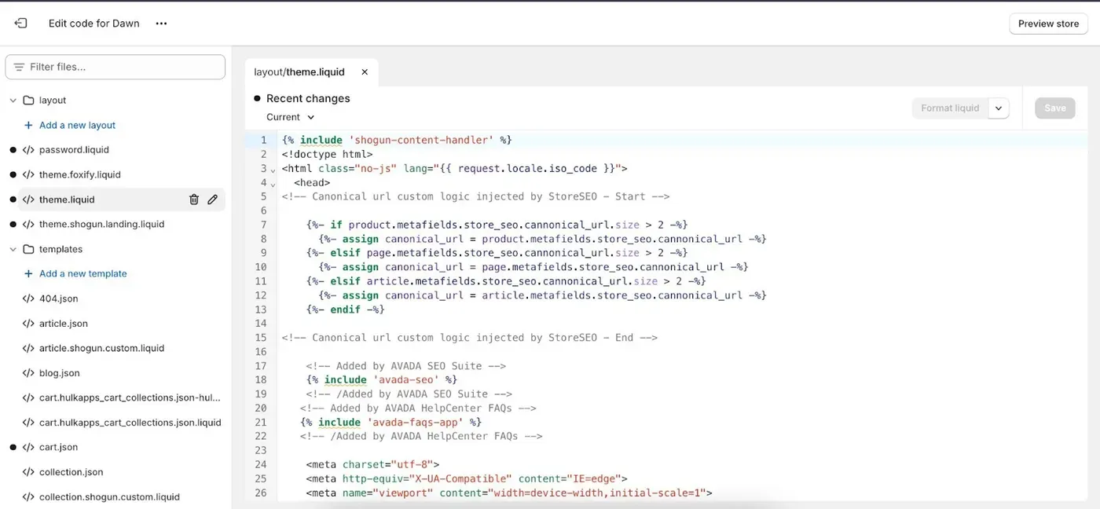This screenshot has height=509, width=1100.
Task: Fold the html tag at line 3
Action: [273, 170]
